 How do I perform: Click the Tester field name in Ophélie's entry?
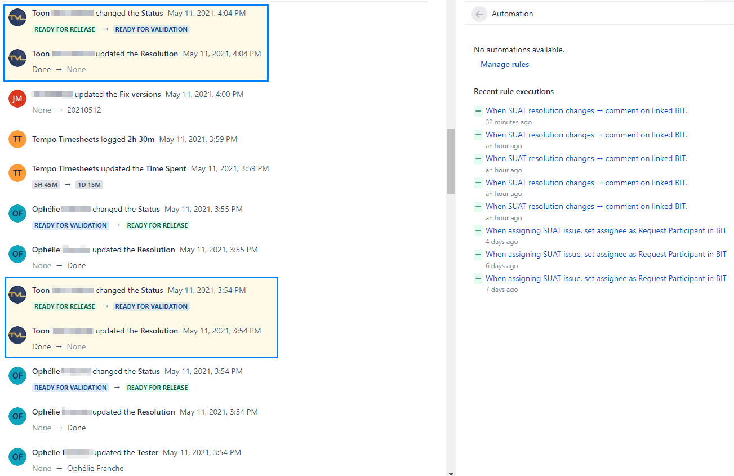click(148, 452)
